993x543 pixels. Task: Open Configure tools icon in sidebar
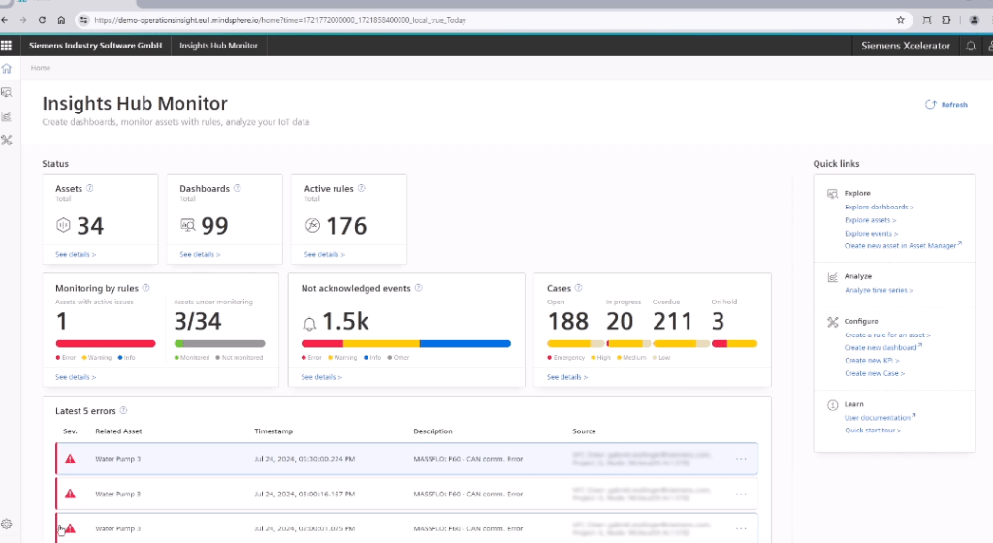click(x=7, y=141)
